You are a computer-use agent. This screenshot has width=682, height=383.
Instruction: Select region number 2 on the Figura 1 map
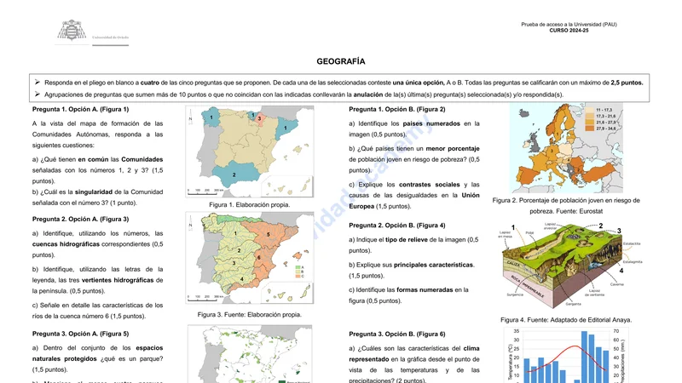pos(234,174)
